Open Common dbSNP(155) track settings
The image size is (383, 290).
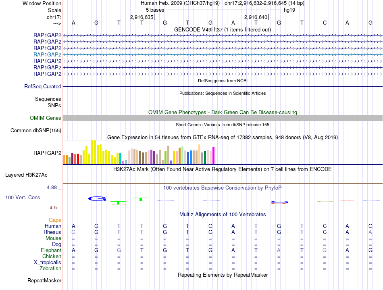click(36, 130)
